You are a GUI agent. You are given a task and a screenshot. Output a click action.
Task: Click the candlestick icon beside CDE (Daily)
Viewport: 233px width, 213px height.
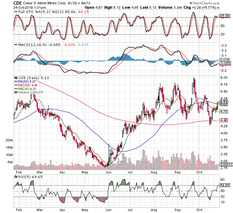[16, 78]
